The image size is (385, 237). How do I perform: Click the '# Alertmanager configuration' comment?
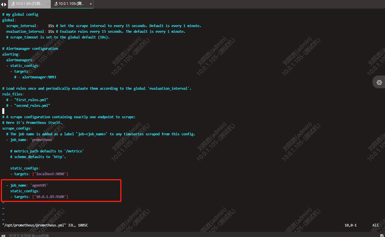(x=30, y=48)
